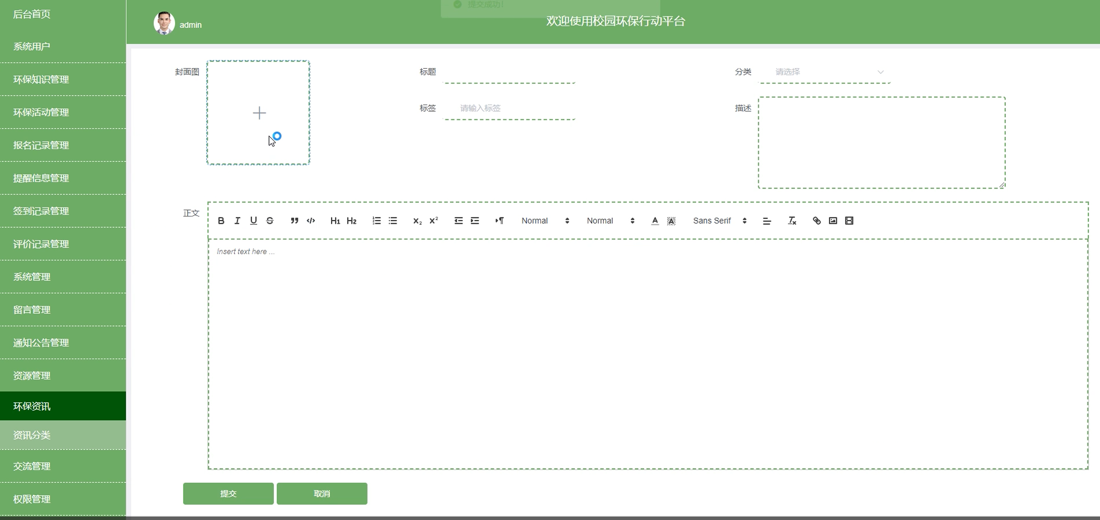Screen dimensions: 1100x520
Task: Toggle strikethrough formatting
Action: (270, 221)
